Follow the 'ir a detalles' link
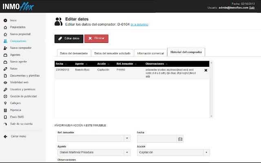Viewport: 261px width, 163px height. 139,24
